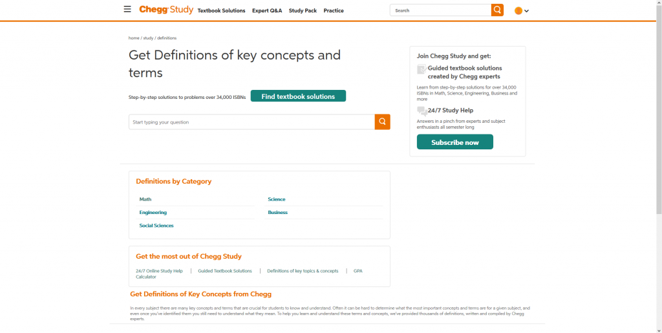This screenshot has width=662, height=333.
Task: Click the orange header search icon
Action: (x=497, y=10)
